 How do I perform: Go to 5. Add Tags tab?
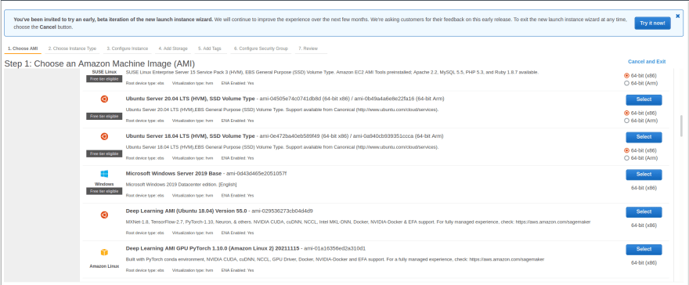tap(210, 49)
